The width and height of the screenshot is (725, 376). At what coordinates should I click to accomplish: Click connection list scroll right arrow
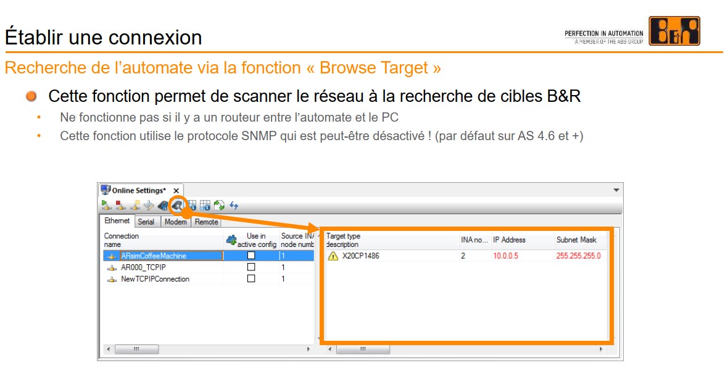click(309, 349)
